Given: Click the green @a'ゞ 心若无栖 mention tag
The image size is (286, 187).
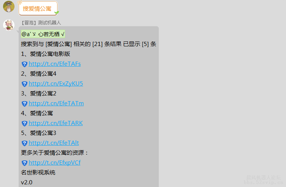Looking at the screenshot, I should (x=43, y=34).
